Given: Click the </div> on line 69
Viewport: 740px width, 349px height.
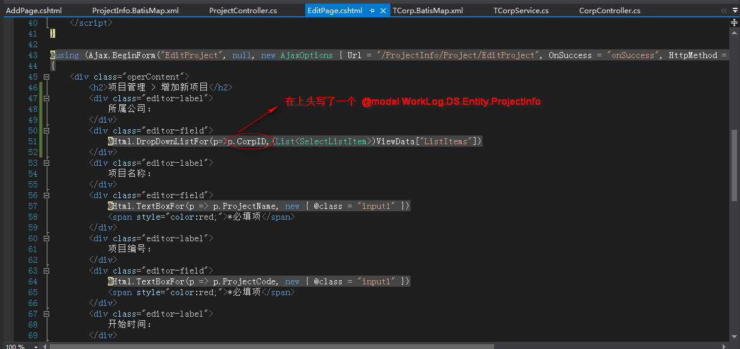Looking at the screenshot, I should click(x=103, y=335).
